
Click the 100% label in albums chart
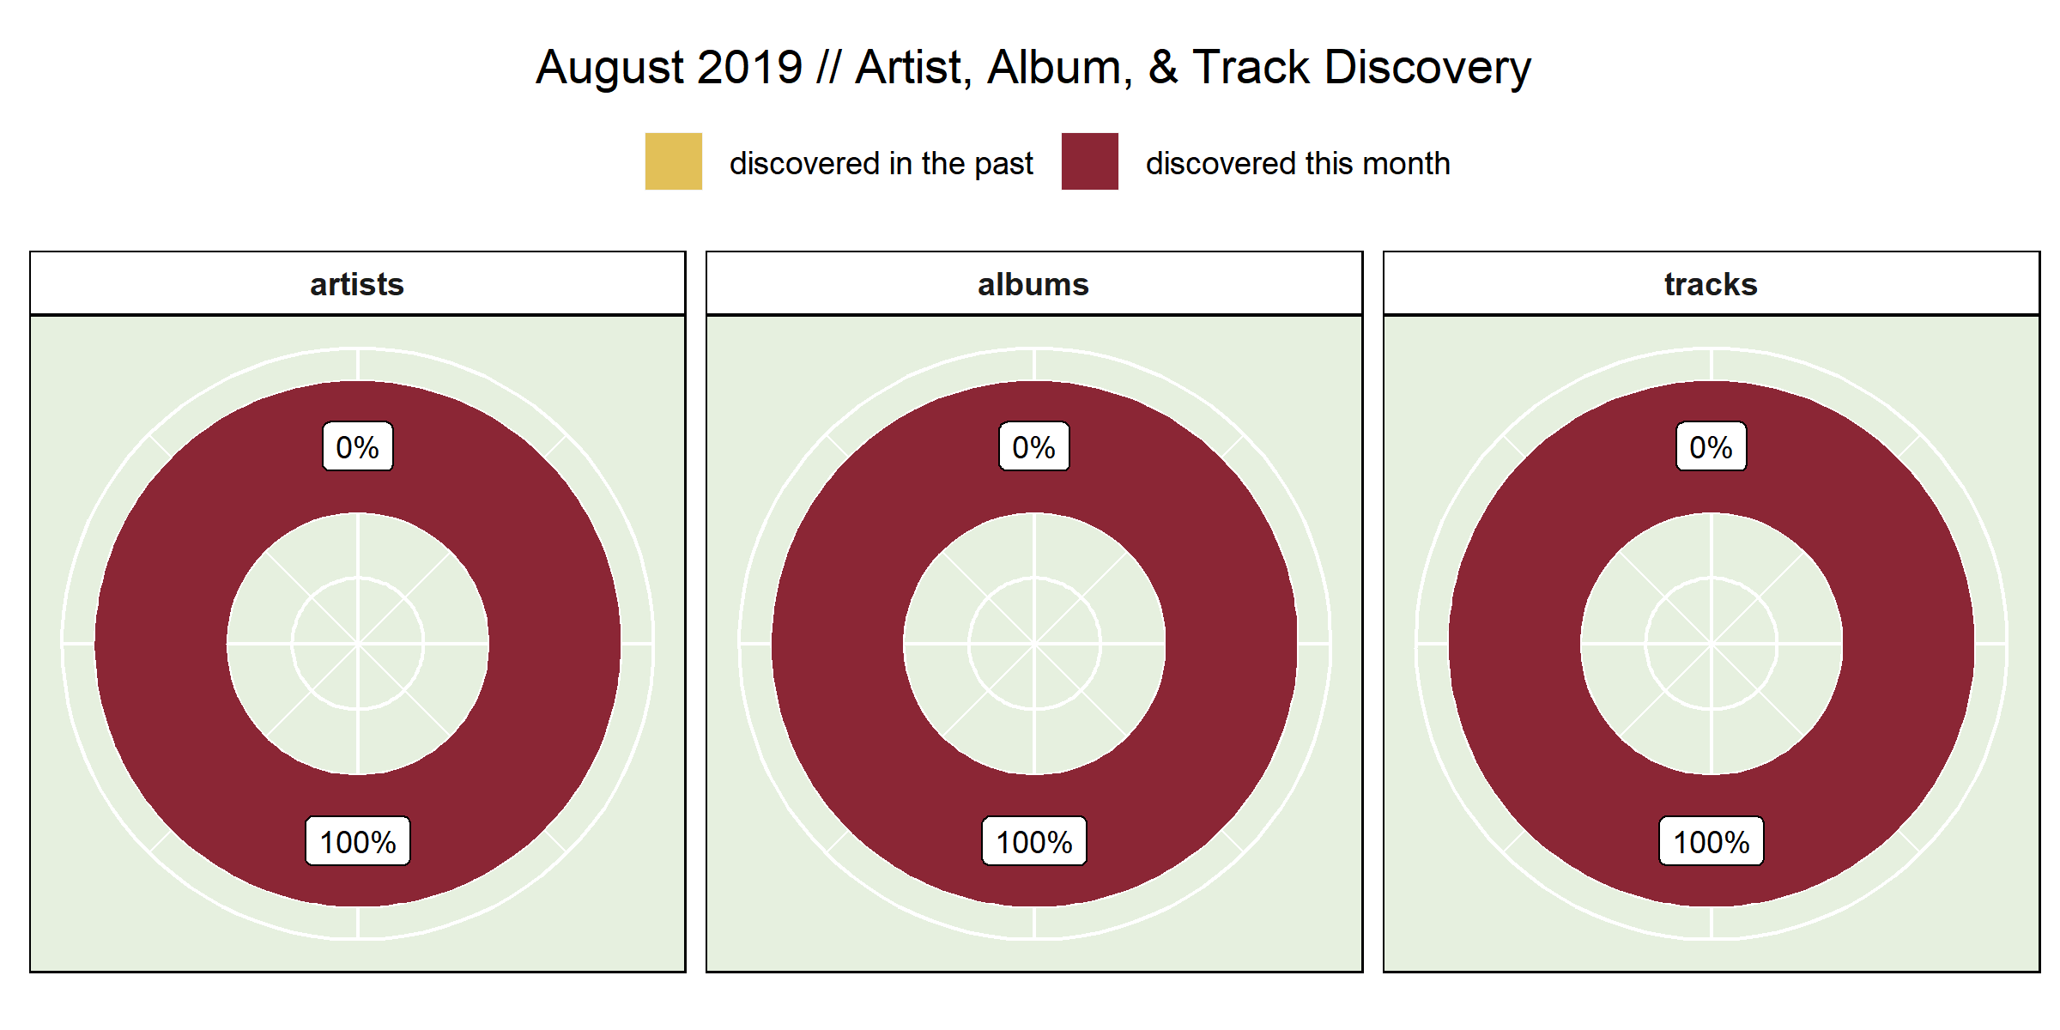[1033, 842]
